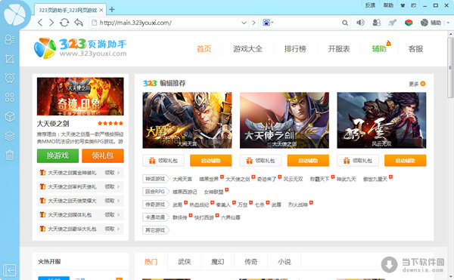Open 开服表 navigation item

point(339,49)
